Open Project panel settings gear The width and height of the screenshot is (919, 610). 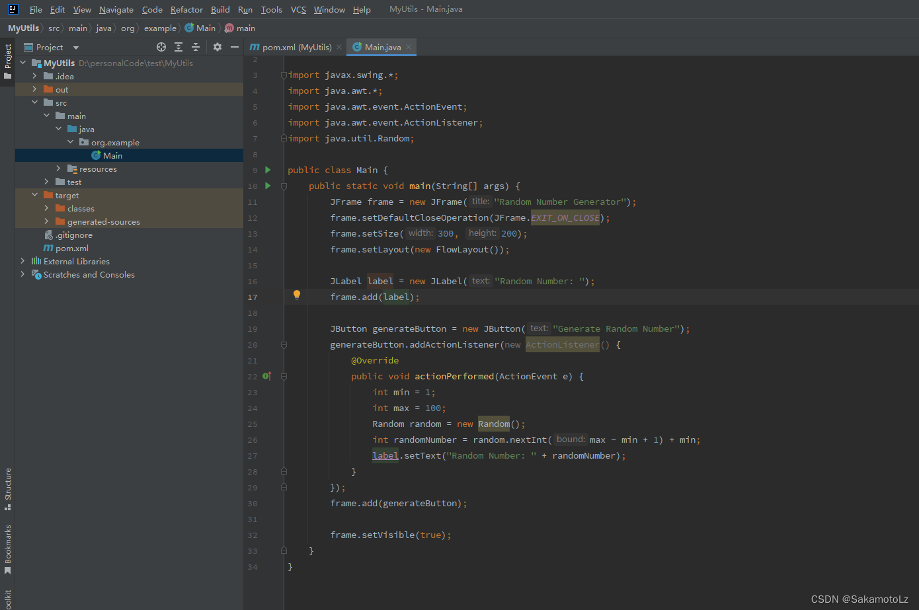coord(218,47)
